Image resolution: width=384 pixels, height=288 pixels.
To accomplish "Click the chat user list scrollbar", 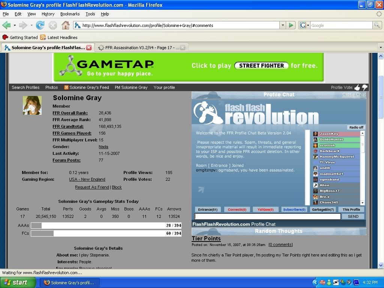I will pos(363,169).
